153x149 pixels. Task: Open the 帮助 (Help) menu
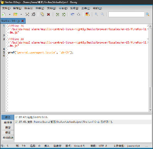98,8
